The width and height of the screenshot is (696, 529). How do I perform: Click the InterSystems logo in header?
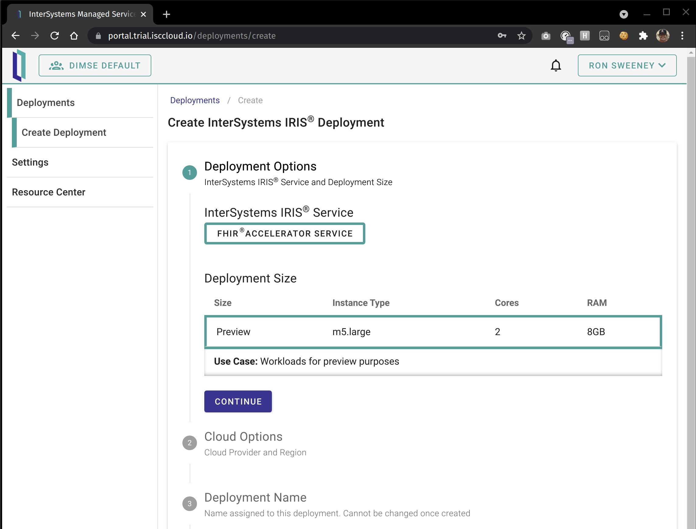point(19,65)
